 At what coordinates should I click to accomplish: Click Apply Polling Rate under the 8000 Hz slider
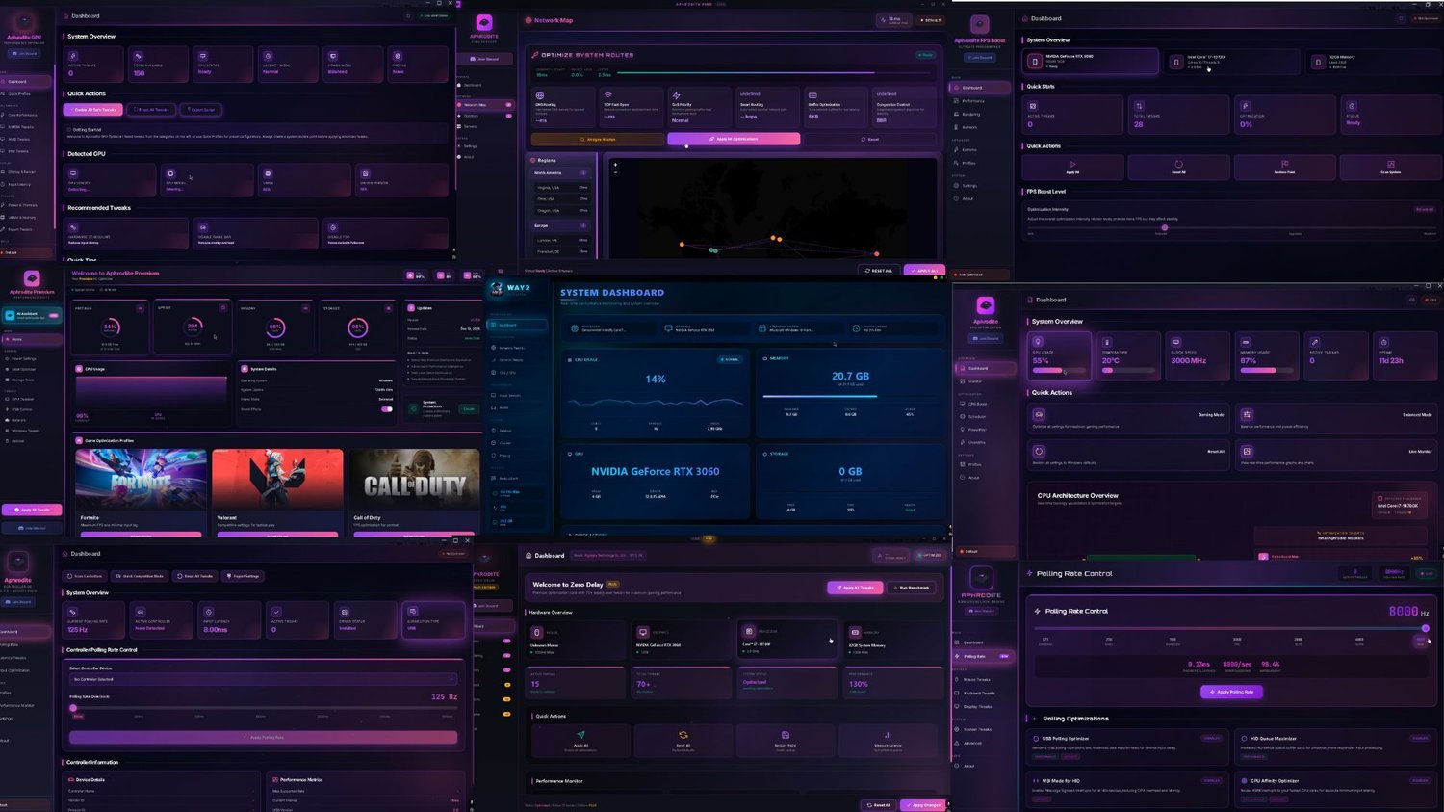(1231, 692)
